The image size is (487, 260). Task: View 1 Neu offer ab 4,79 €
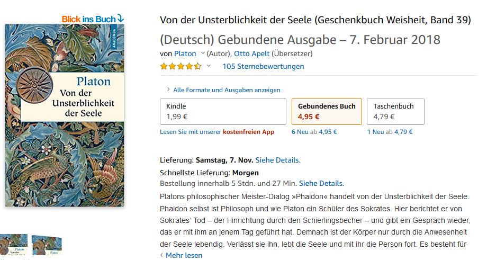(x=390, y=132)
